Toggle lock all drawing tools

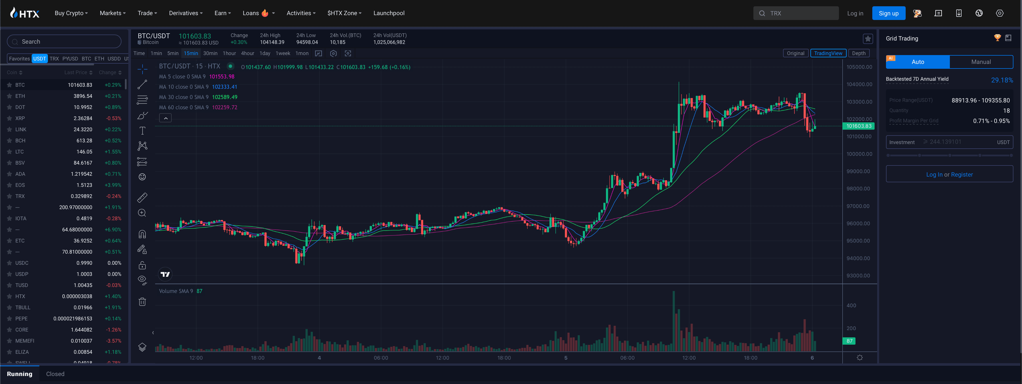pos(142,265)
